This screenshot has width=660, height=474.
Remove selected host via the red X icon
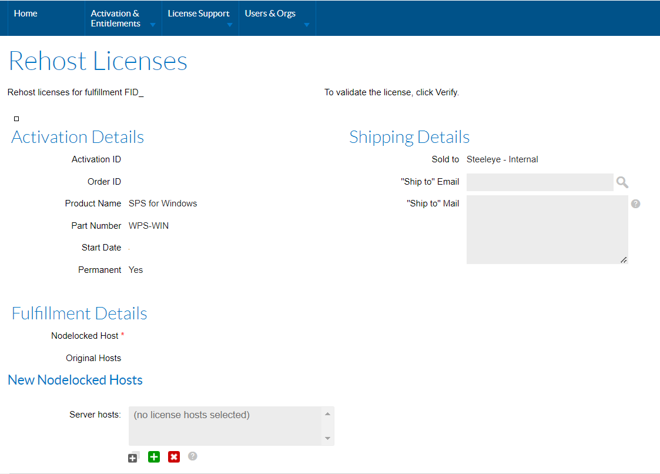pyautogui.click(x=173, y=456)
